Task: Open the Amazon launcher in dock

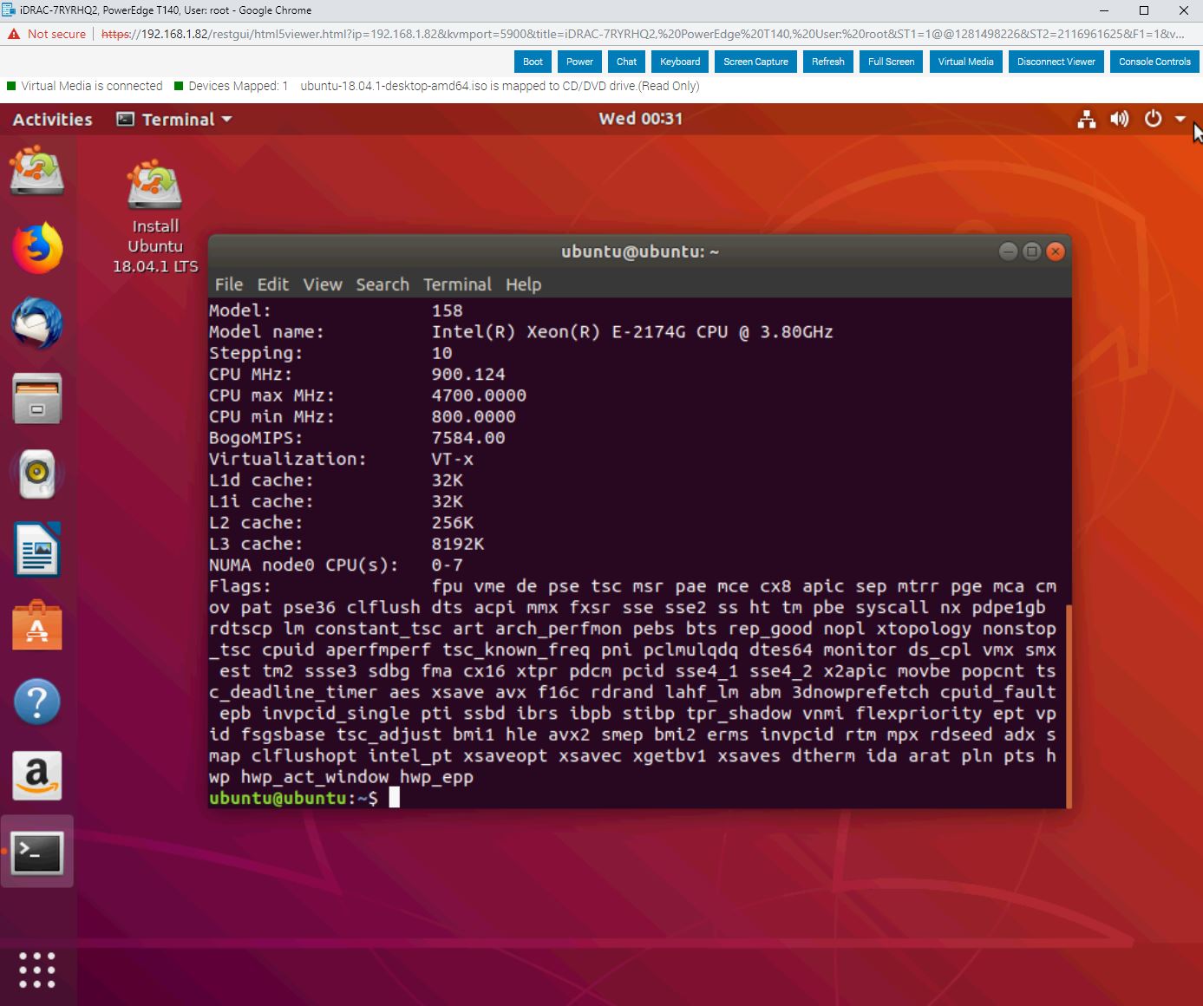Action: [x=37, y=776]
